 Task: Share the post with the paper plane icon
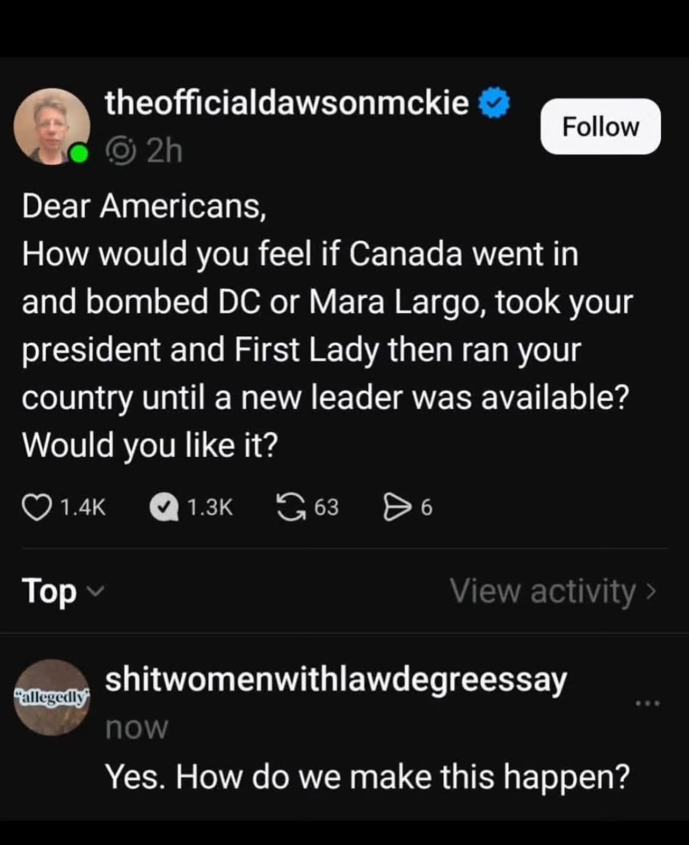[396, 507]
